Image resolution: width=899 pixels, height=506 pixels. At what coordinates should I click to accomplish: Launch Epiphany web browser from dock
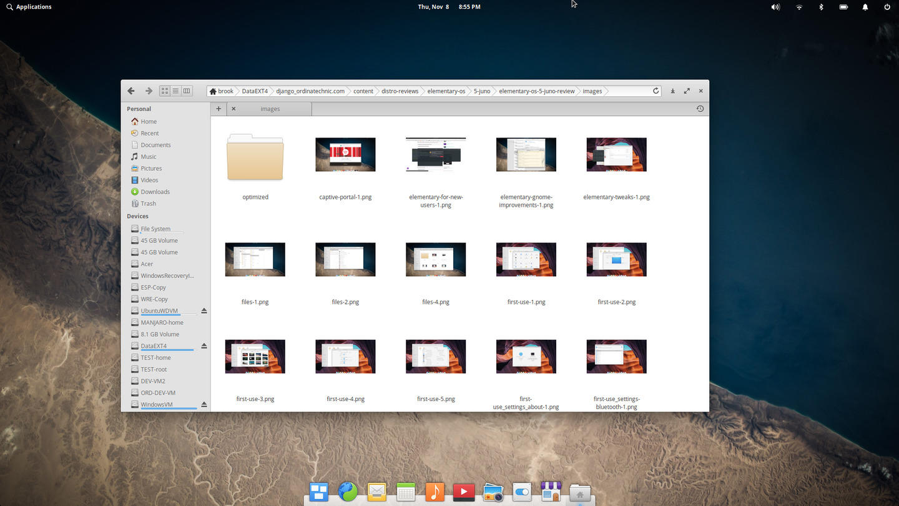[x=348, y=492]
